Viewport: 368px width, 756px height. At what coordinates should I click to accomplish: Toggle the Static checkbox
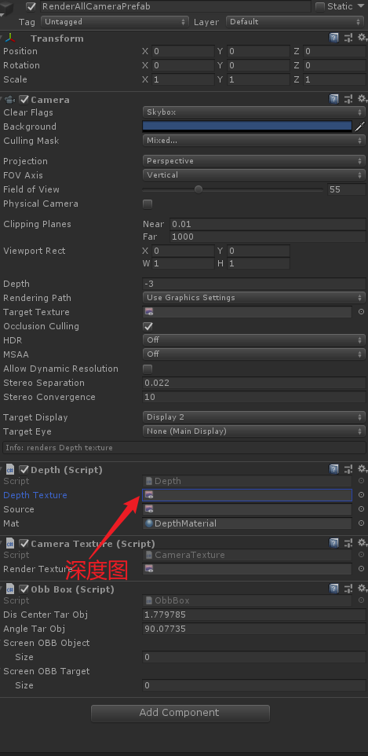click(x=320, y=7)
